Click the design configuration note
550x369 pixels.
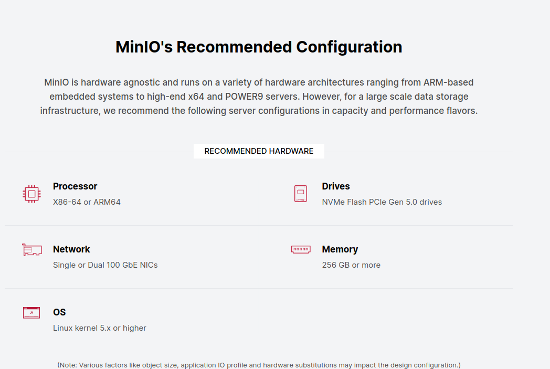click(x=259, y=365)
